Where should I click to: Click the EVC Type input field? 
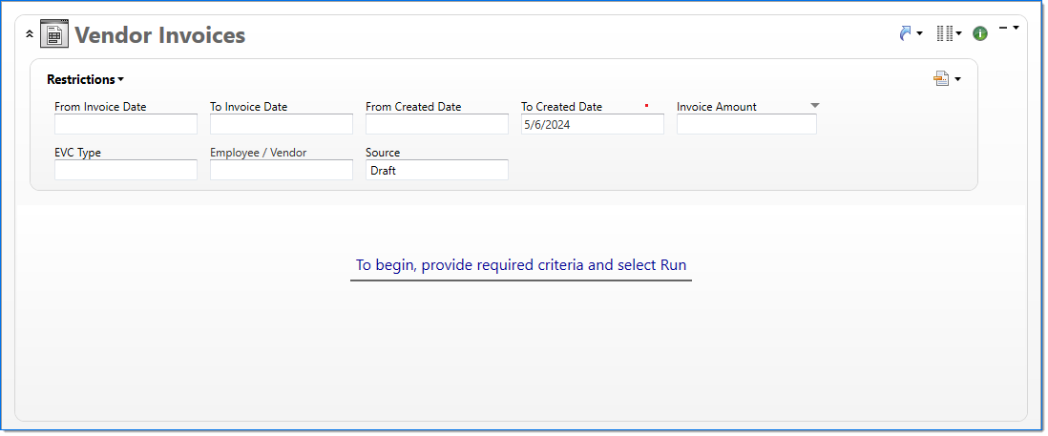[x=126, y=170]
